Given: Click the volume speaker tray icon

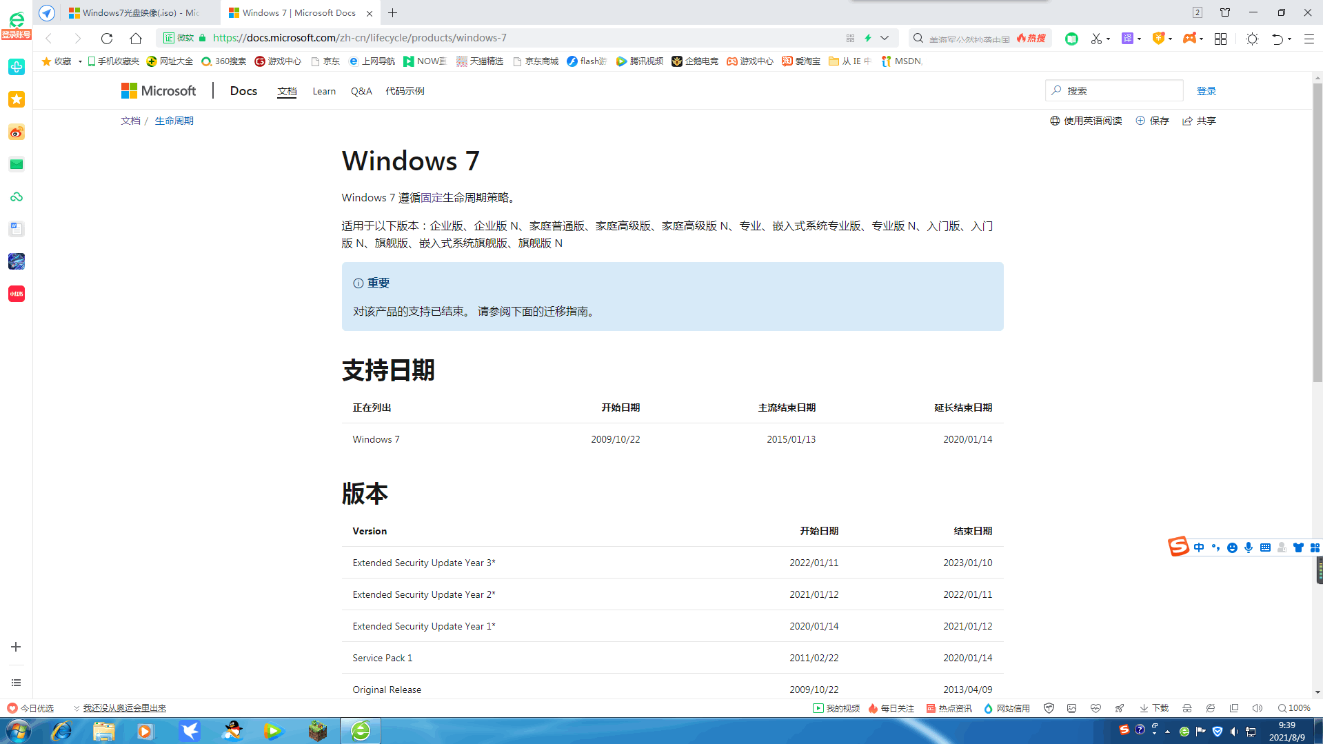Looking at the screenshot, I should tap(1234, 732).
